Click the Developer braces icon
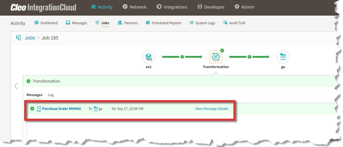Screen dimensions: 343x147 coord(200,7)
